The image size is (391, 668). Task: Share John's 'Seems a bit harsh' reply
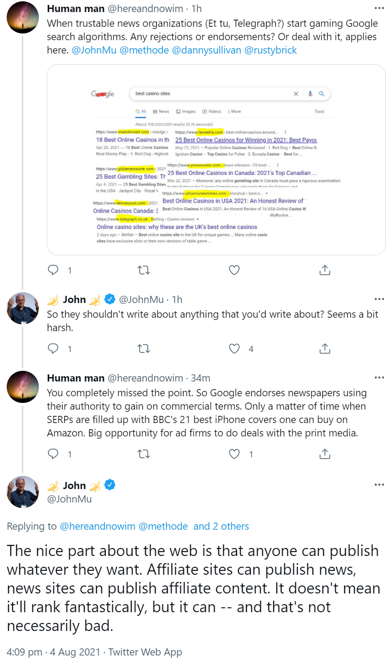tap(325, 349)
